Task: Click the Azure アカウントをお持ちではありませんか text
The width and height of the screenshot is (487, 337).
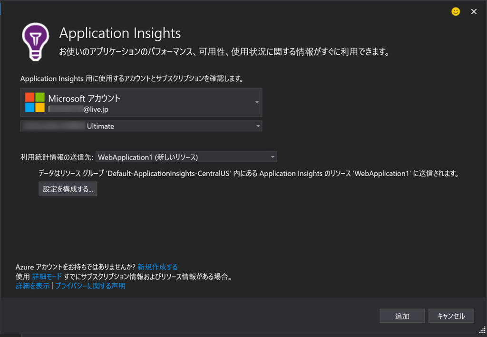Action: (x=76, y=267)
